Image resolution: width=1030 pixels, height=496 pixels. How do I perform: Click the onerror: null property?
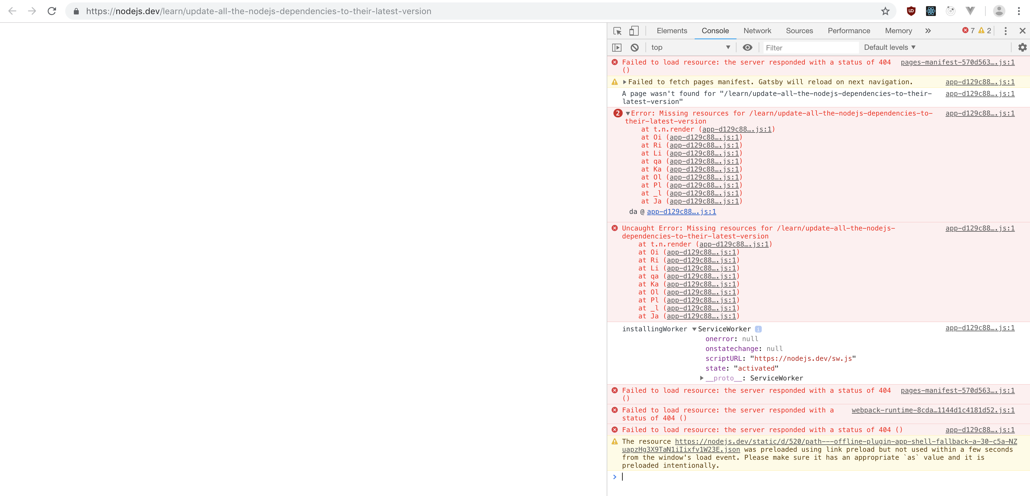(x=732, y=339)
